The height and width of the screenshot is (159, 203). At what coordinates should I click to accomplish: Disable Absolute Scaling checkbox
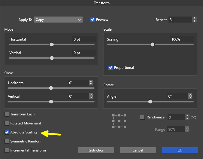click(7, 132)
